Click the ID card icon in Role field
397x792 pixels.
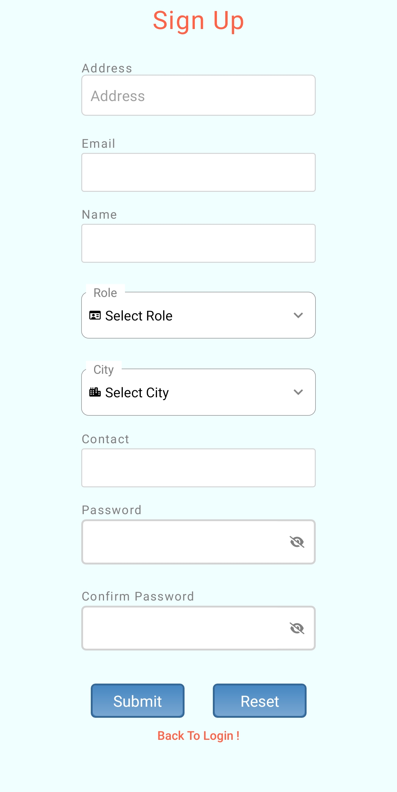click(95, 315)
